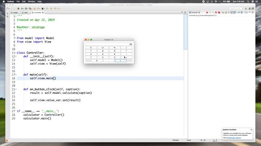Image resolution: width=261 pixels, height=146 pixels.
Task: Click the 7 key in PyCalc
Action: click(91, 51)
